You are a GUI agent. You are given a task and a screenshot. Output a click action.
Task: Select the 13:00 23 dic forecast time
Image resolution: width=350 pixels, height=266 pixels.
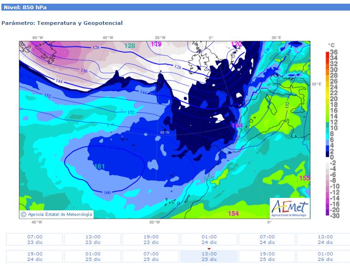click(x=93, y=239)
